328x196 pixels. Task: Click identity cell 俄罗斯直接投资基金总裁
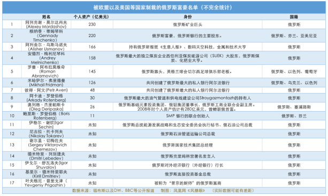click(x=187, y=174)
